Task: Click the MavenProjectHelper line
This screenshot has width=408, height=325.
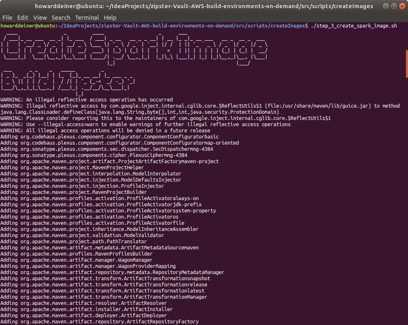Action: coord(72,168)
